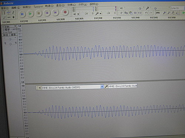The width and height of the screenshot is (185, 138).
Task: Select the Multi-Tool asterisk mode
Action: point(13,17)
